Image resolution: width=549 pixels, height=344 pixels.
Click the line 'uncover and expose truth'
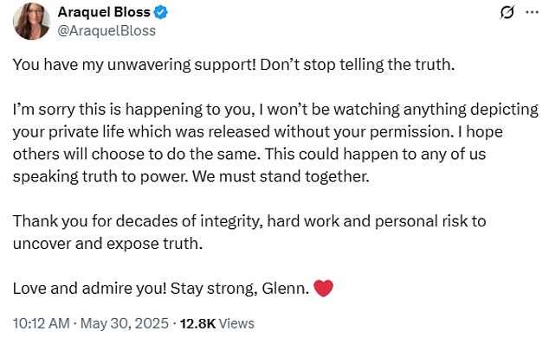(x=108, y=244)
